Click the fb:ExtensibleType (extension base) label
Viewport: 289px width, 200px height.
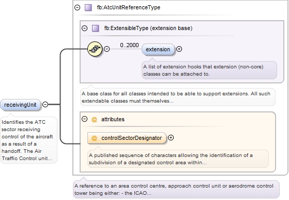point(148,28)
